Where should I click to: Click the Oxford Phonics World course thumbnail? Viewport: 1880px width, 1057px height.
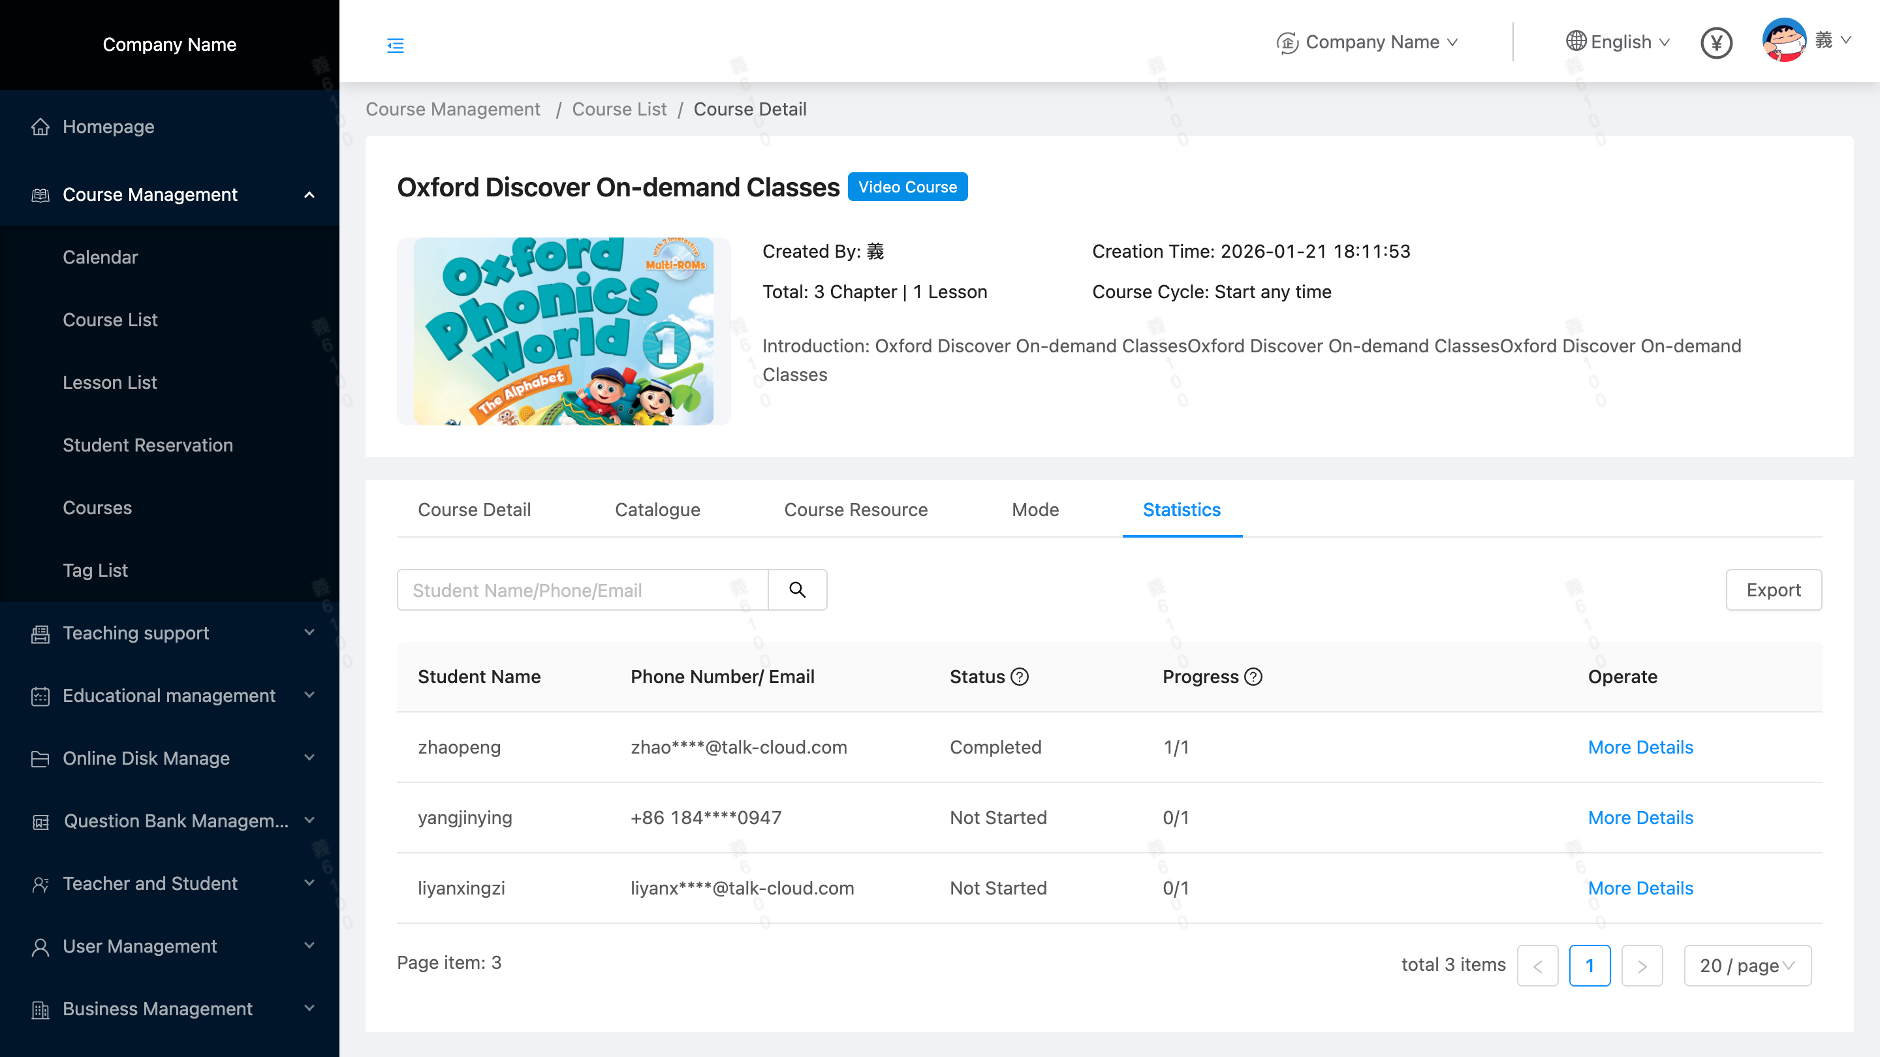(x=563, y=331)
